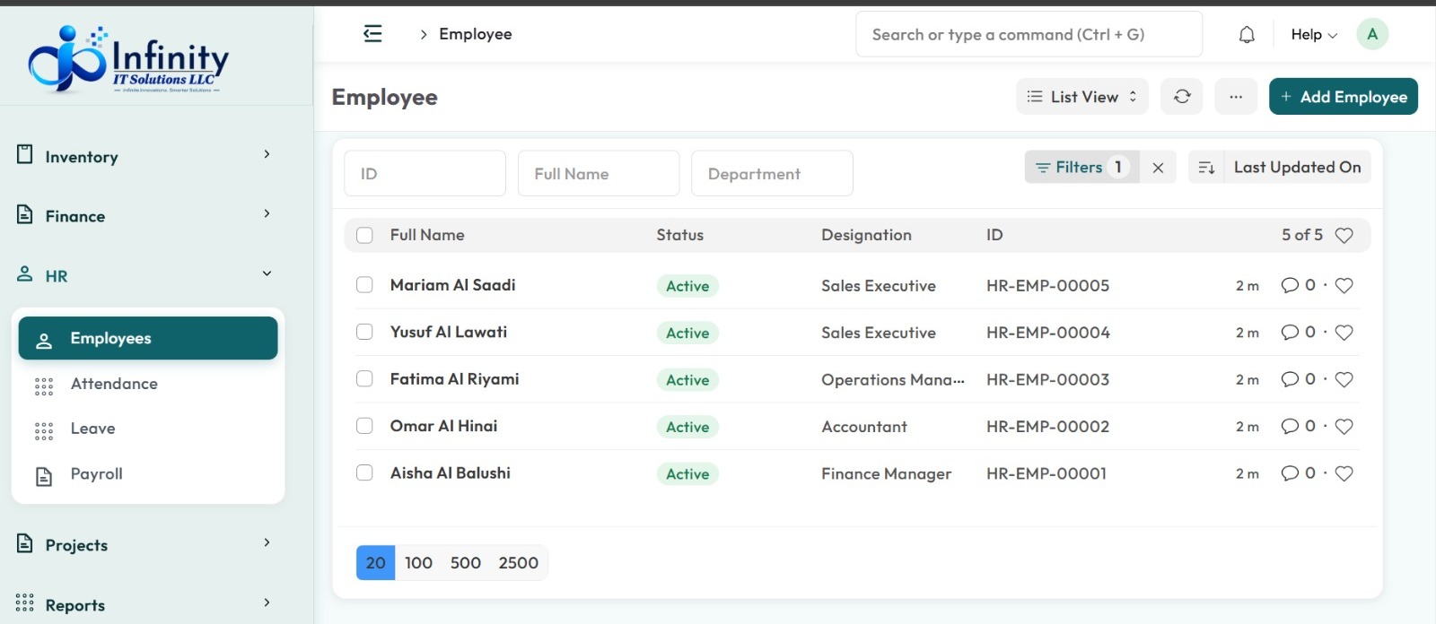Click the Department filter field
This screenshot has height=624, width=1436.
(x=772, y=173)
